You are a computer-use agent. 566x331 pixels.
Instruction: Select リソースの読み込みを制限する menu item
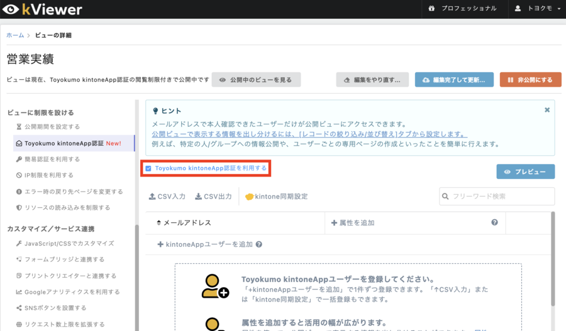point(63,208)
